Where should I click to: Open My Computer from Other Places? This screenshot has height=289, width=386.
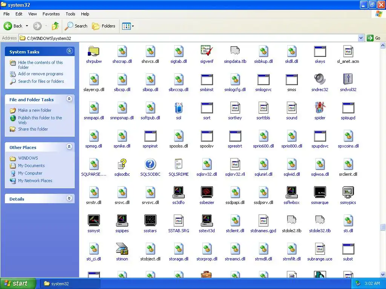[x=30, y=173]
